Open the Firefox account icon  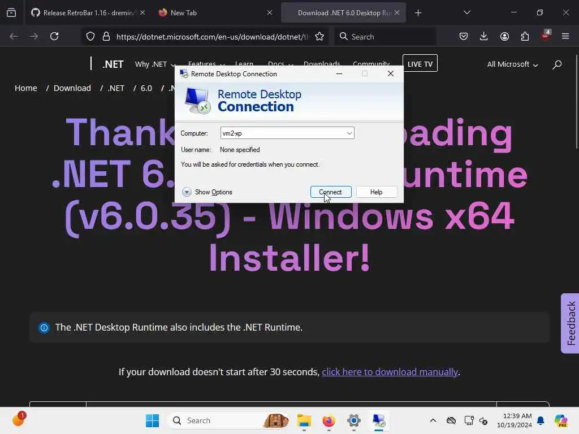click(x=504, y=37)
